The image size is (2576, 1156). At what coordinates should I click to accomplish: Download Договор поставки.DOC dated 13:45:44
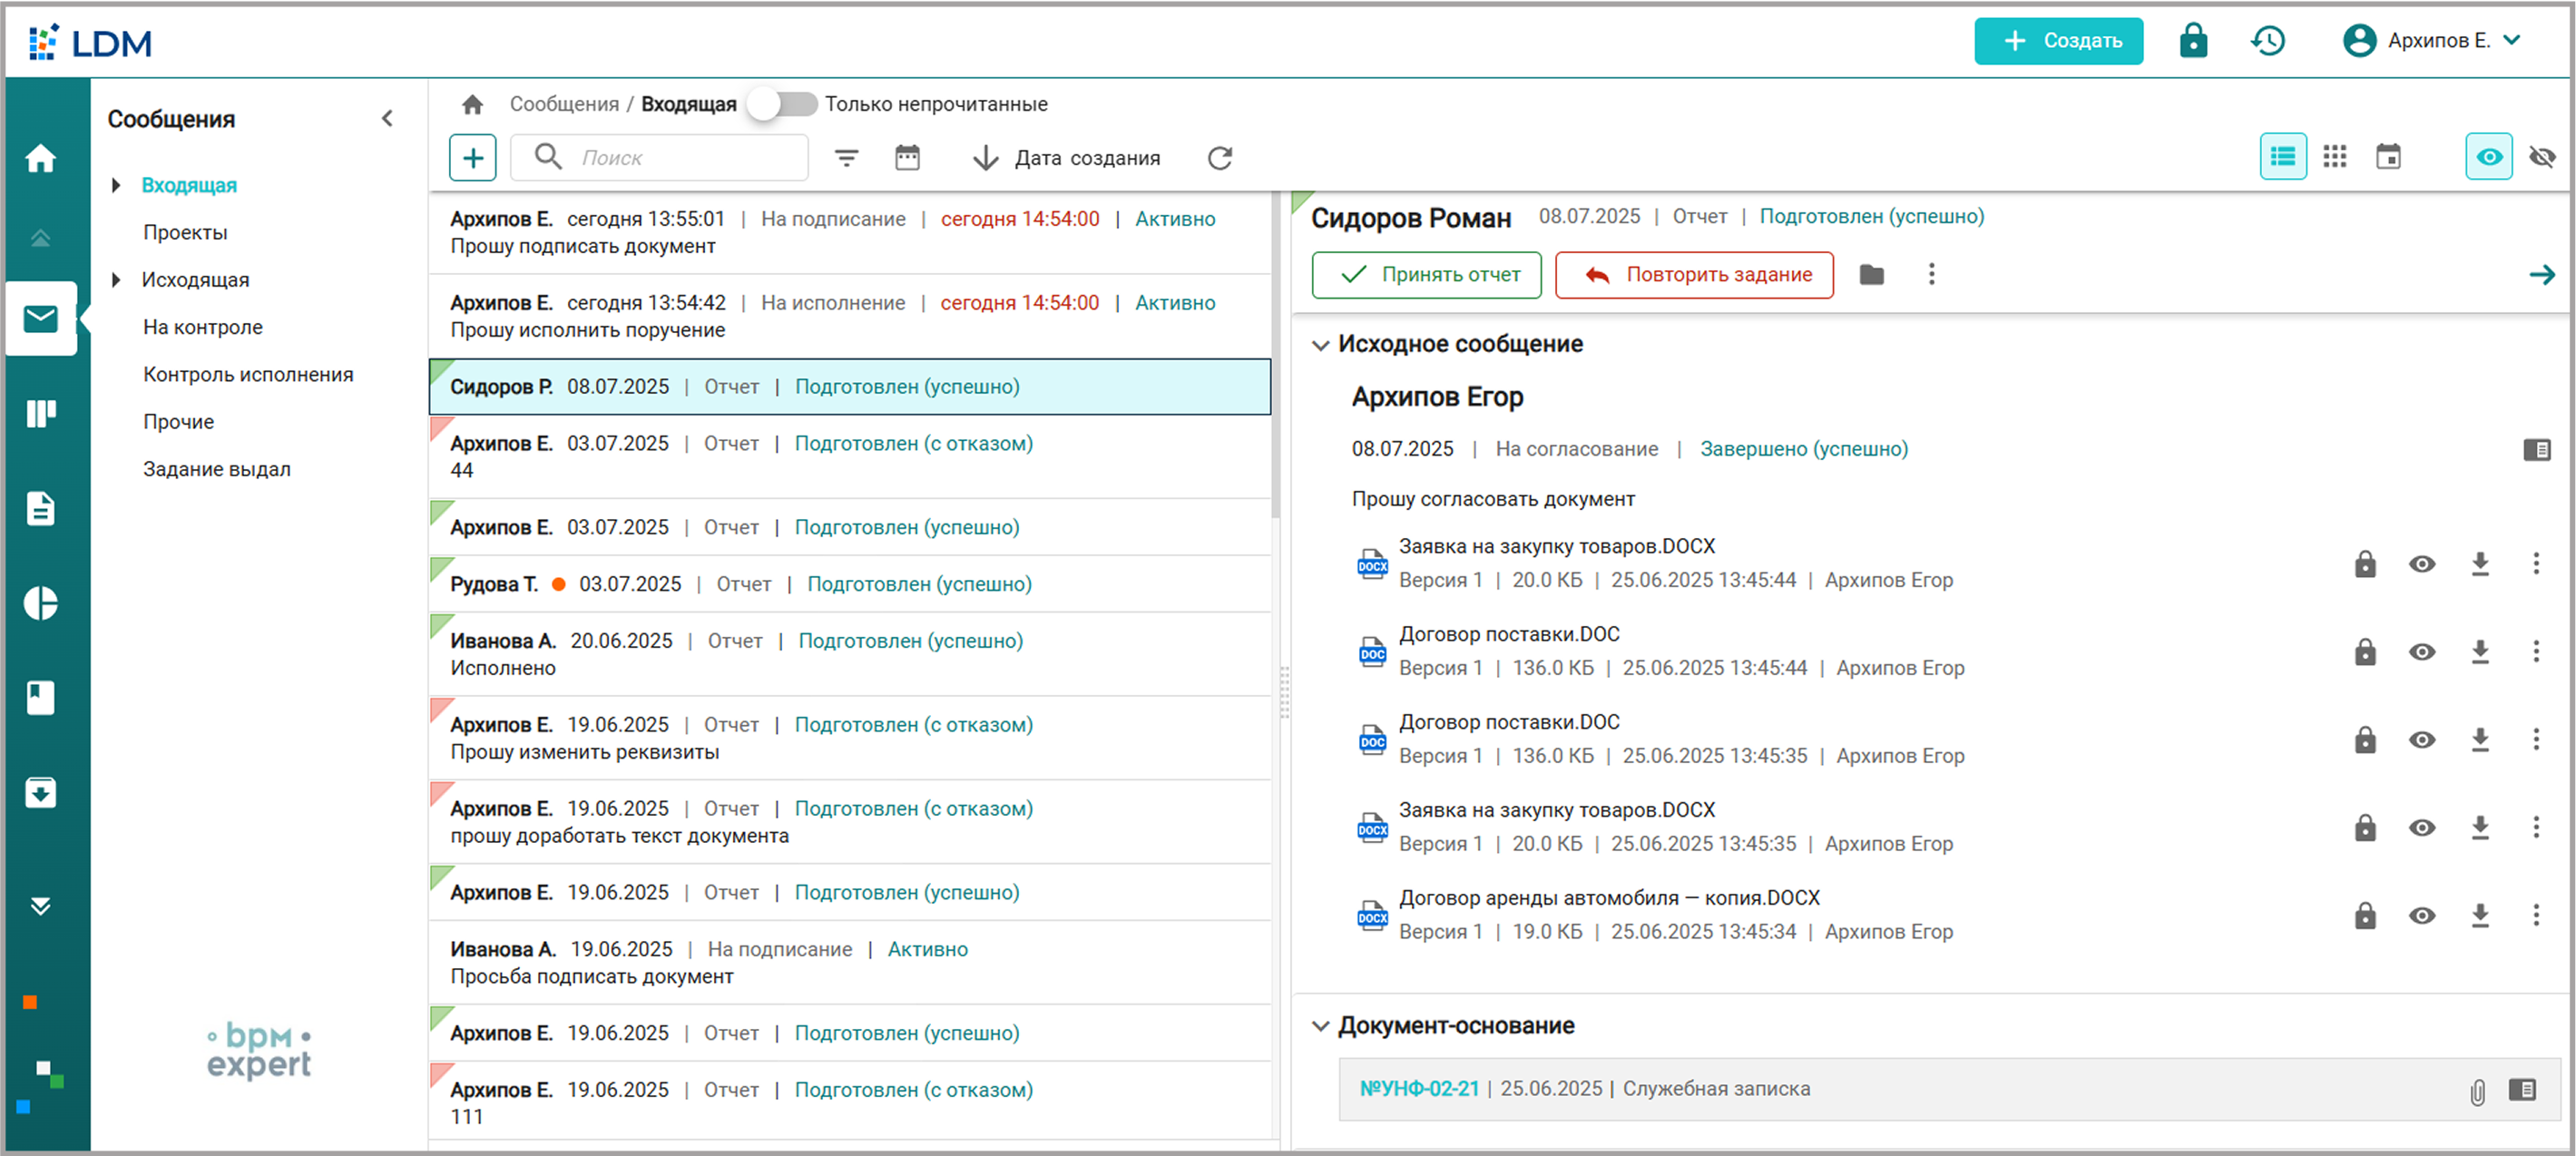point(2479,651)
